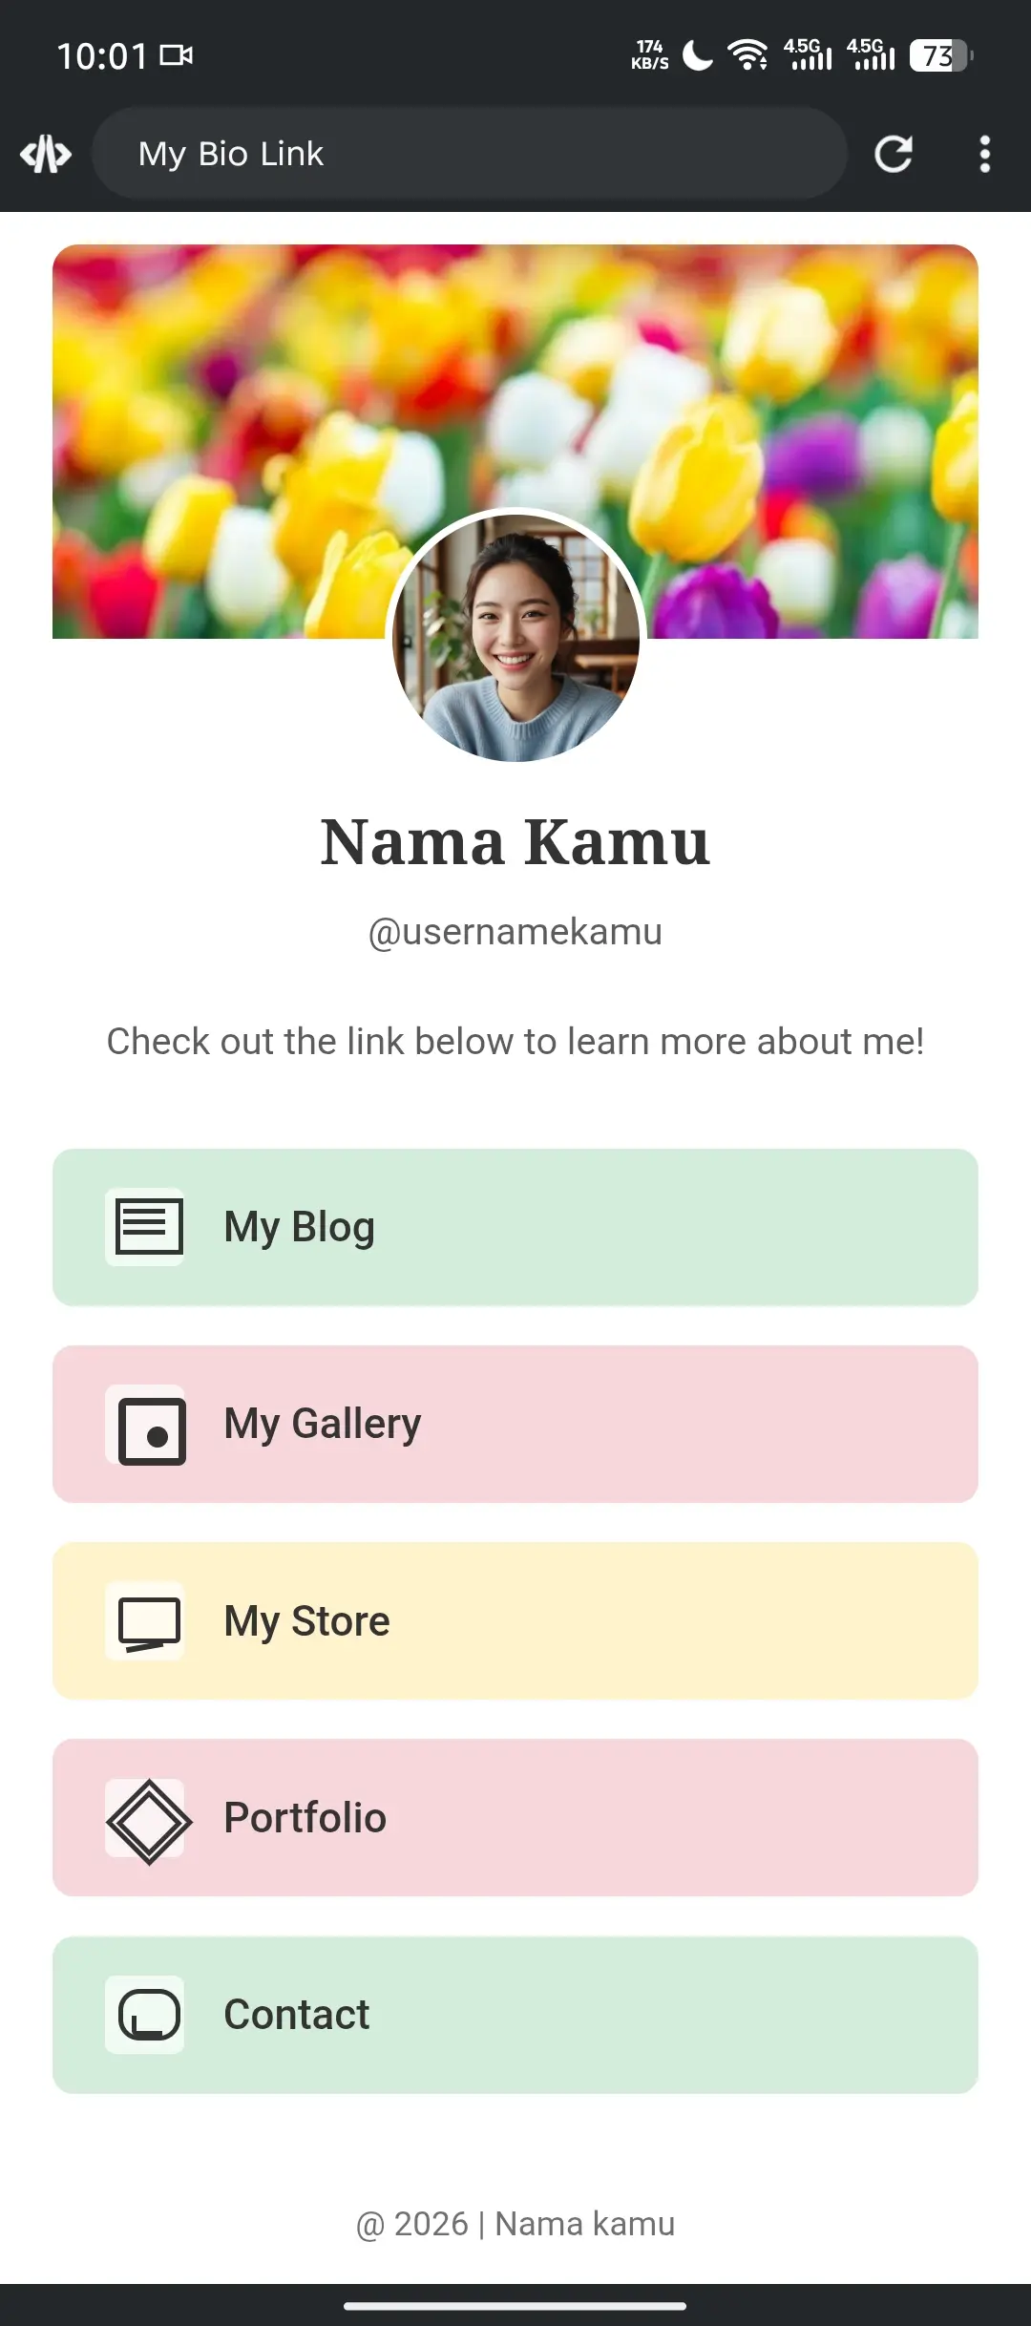
Task: Click the My Blog document icon
Action: point(146,1227)
